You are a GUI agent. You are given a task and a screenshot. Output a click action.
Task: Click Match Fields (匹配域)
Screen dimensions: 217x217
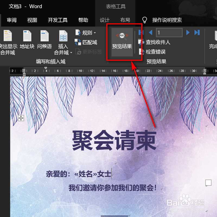(86, 42)
